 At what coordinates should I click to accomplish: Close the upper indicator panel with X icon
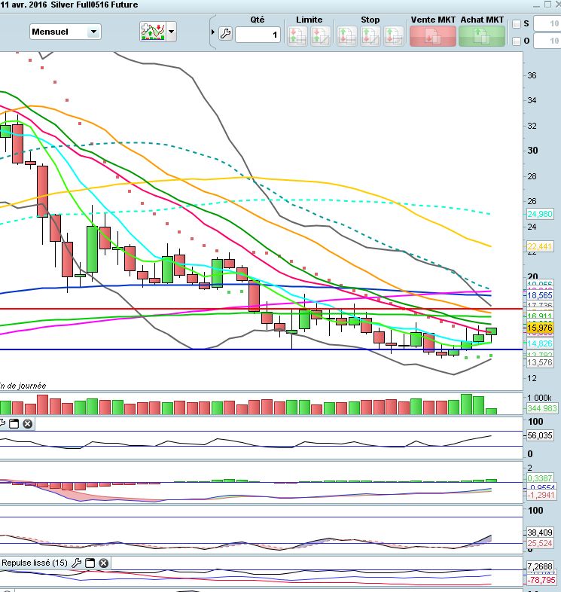(x=28, y=423)
